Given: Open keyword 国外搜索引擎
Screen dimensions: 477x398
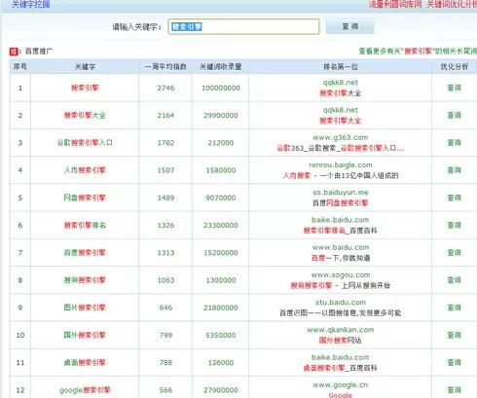Looking at the screenshot, I should (x=85, y=335).
